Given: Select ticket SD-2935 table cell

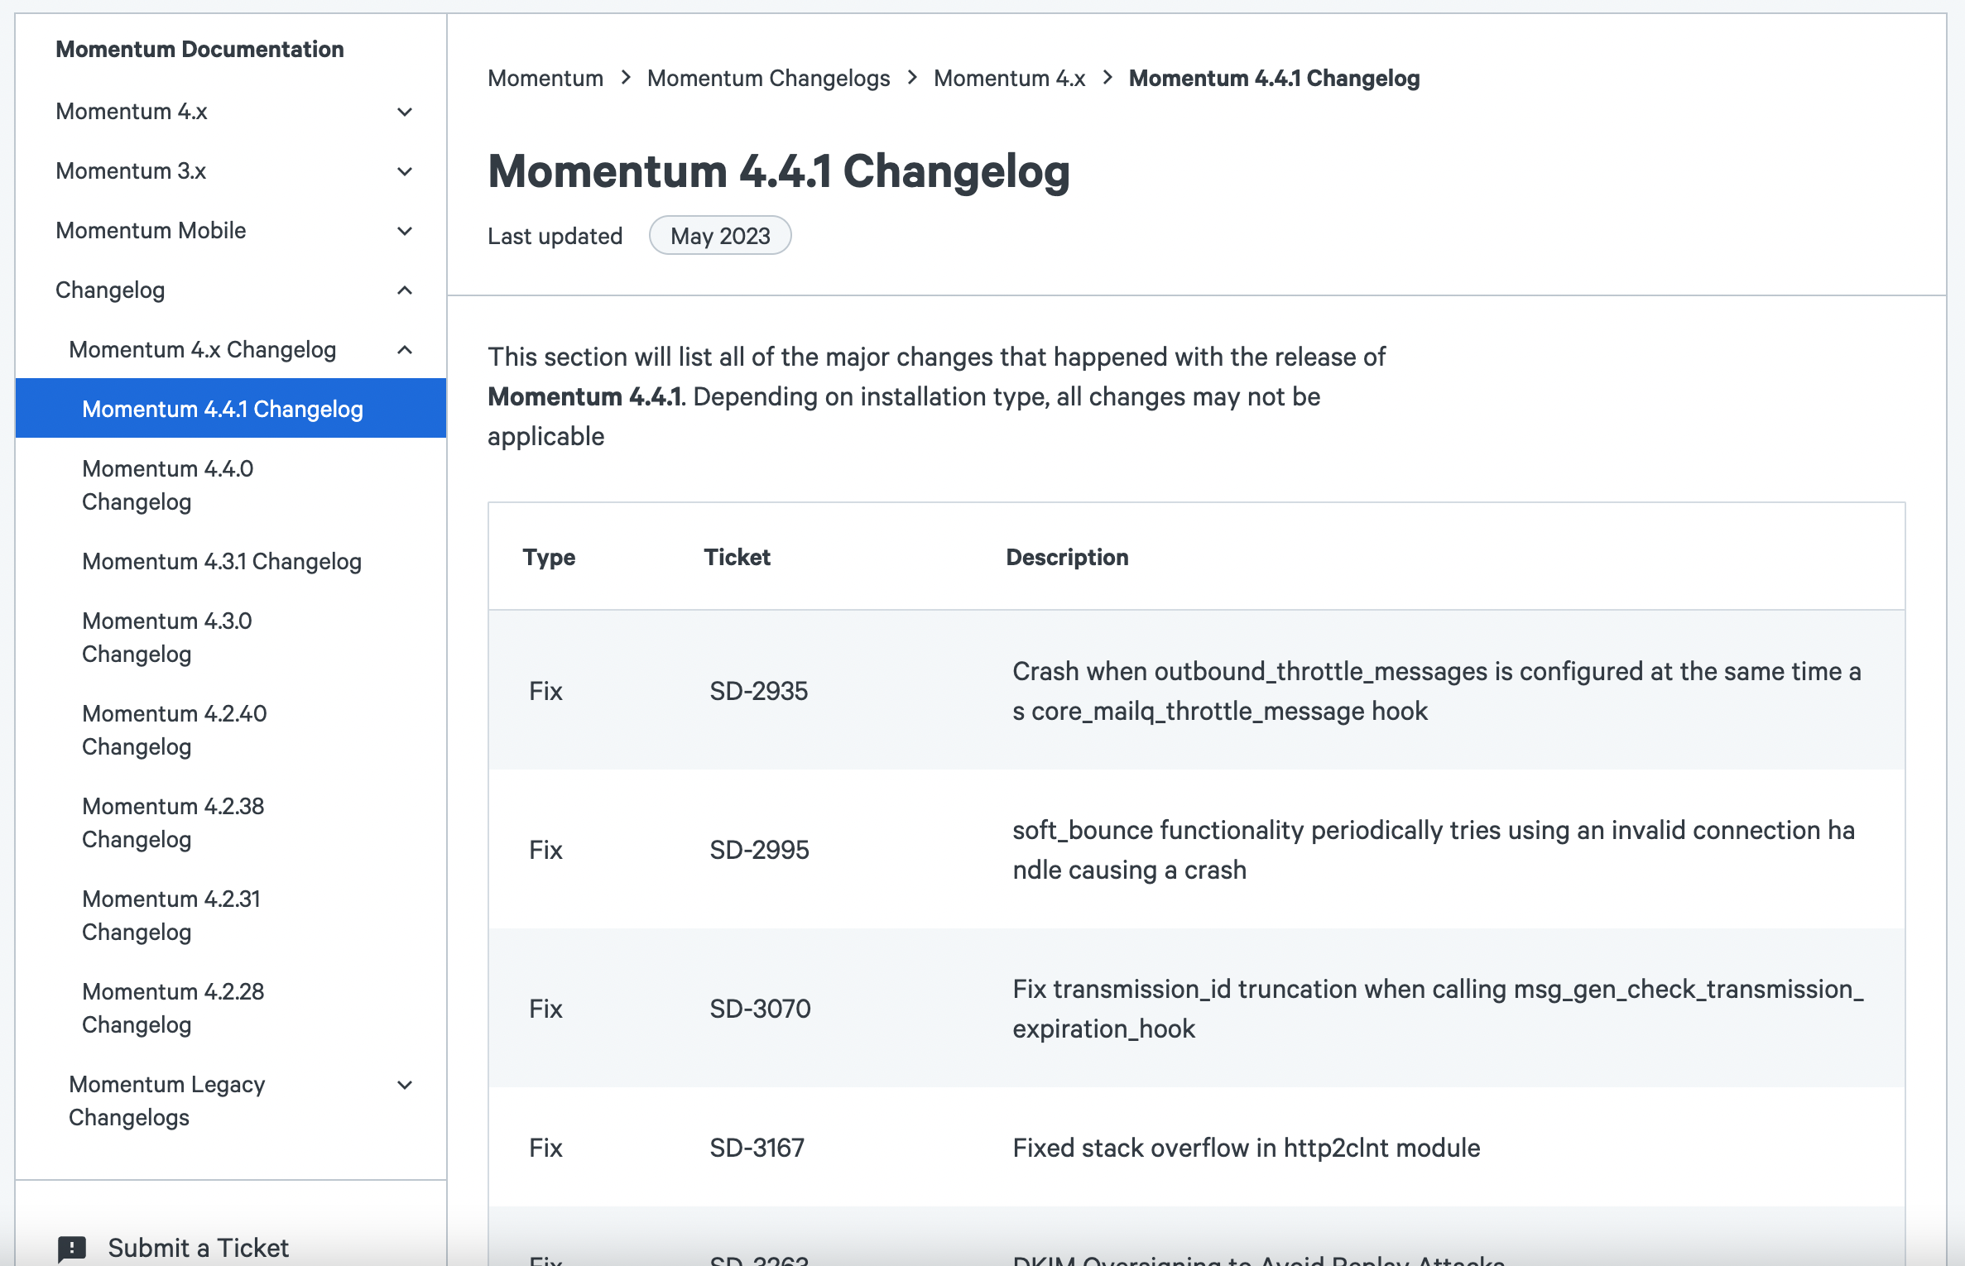Looking at the screenshot, I should tap(758, 691).
